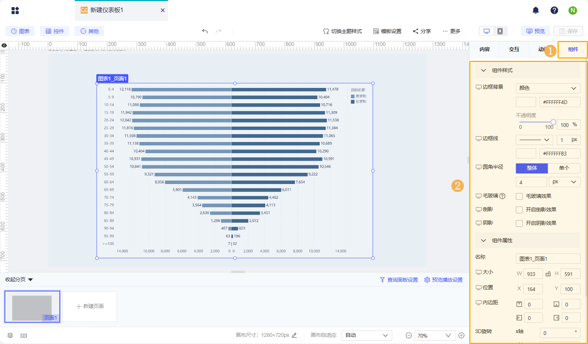Open the help question mark icon
Viewport: 588px width, 344px height.
tap(554, 11)
